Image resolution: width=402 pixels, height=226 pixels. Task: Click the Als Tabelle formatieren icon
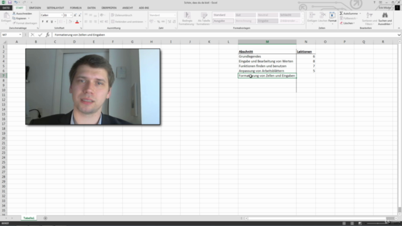[204, 15]
